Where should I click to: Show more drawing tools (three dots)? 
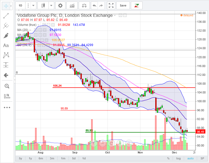pos(7,107)
